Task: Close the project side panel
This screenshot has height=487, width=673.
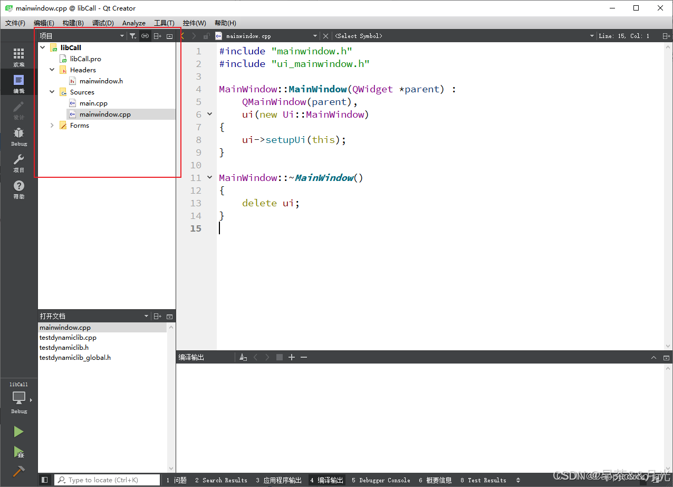Action: pyautogui.click(x=169, y=36)
